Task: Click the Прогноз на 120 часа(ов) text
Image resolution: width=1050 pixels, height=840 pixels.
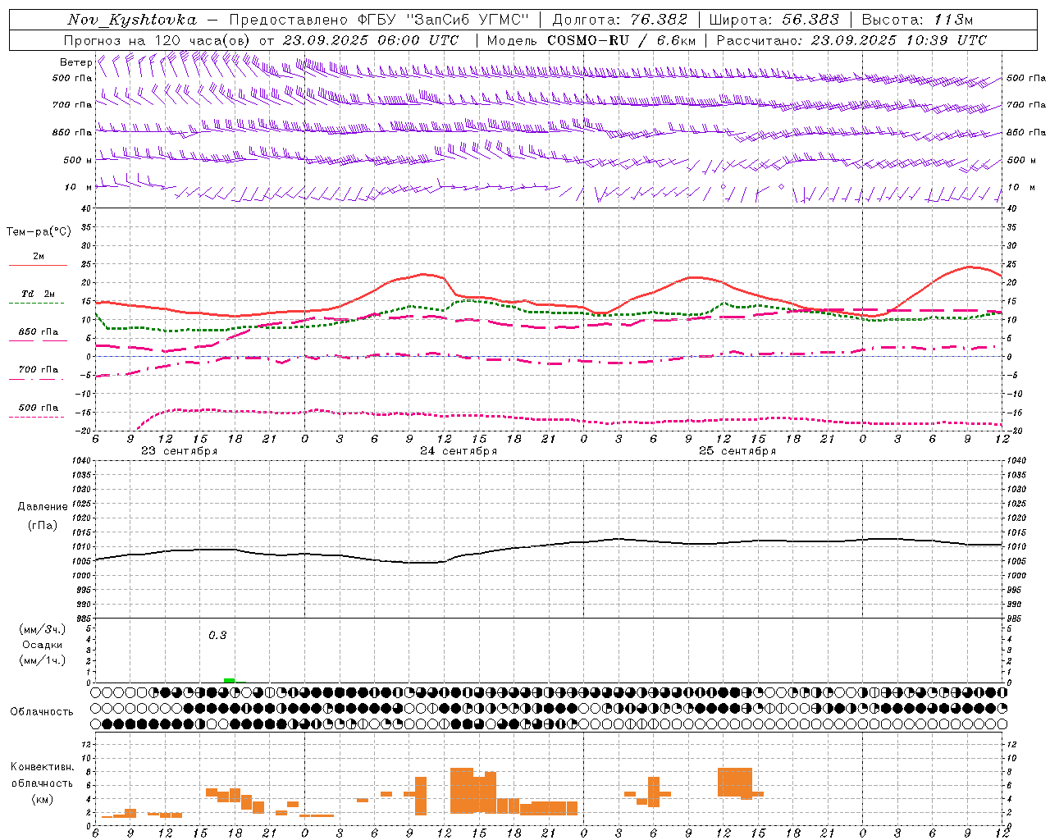Action: coord(158,40)
